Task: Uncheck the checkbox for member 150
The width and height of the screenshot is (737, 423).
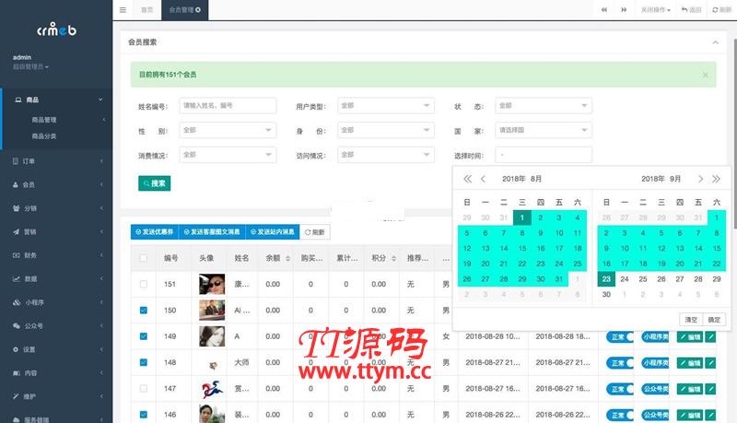Action: click(x=144, y=311)
